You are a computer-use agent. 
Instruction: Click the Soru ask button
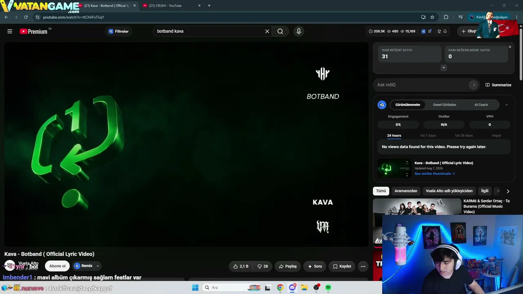pos(315,266)
